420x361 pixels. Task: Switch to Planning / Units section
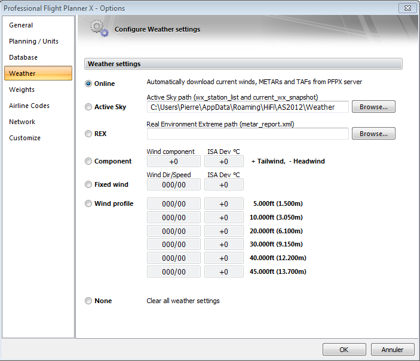click(x=33, y=42)
